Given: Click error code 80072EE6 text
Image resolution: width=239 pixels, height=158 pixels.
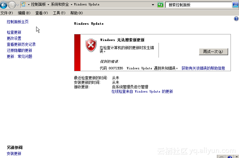Looking at the screenshot, I should 116,68.
